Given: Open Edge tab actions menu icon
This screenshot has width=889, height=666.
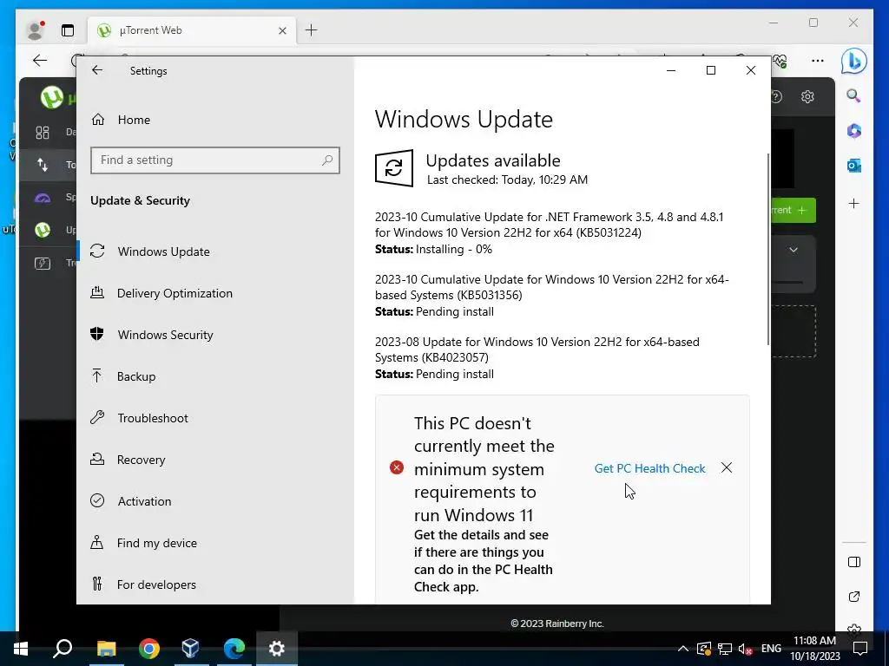Looking at the screenshot, I should pos(68,30).
